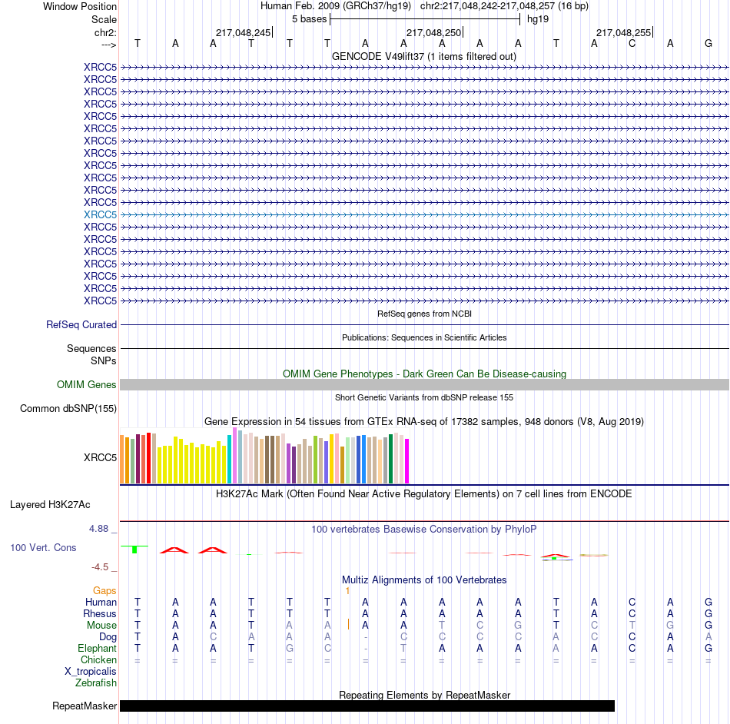
Task: Click the C base in the chr2 sequence row
Action: (x=632, y=43)
